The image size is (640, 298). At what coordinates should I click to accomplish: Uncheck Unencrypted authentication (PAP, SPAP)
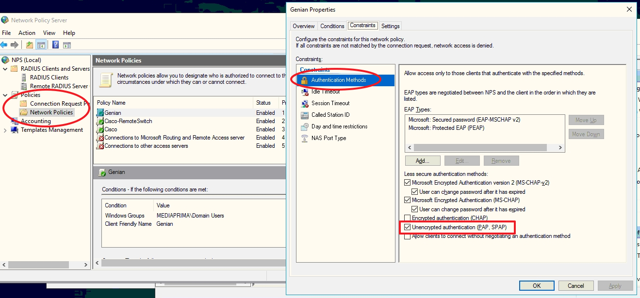pos(408,227)
